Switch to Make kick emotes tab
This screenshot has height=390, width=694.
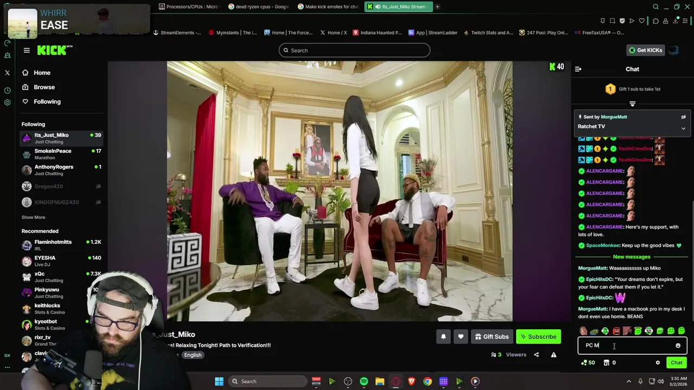tap(327, 6)
